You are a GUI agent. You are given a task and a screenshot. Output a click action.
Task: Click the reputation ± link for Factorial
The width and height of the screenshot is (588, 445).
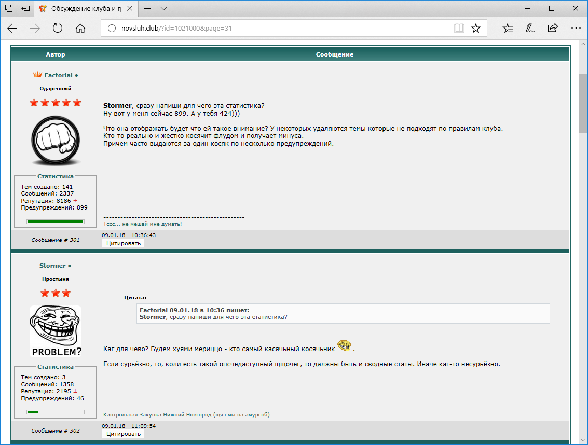click(75, 200)
